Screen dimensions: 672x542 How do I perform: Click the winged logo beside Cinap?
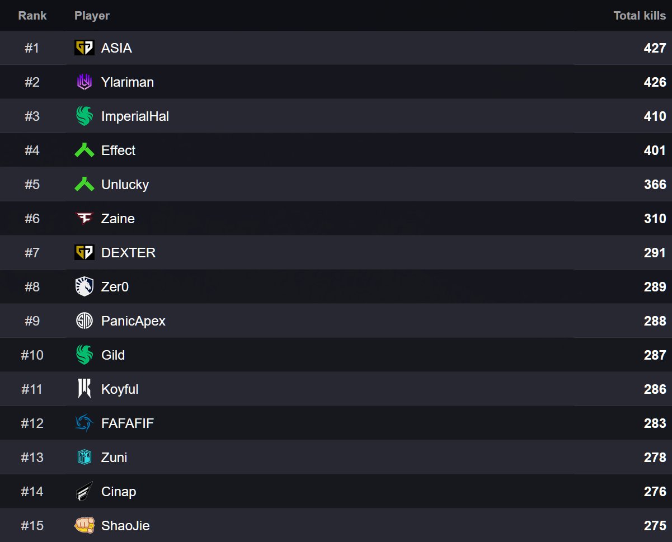[x=84, y=492]
